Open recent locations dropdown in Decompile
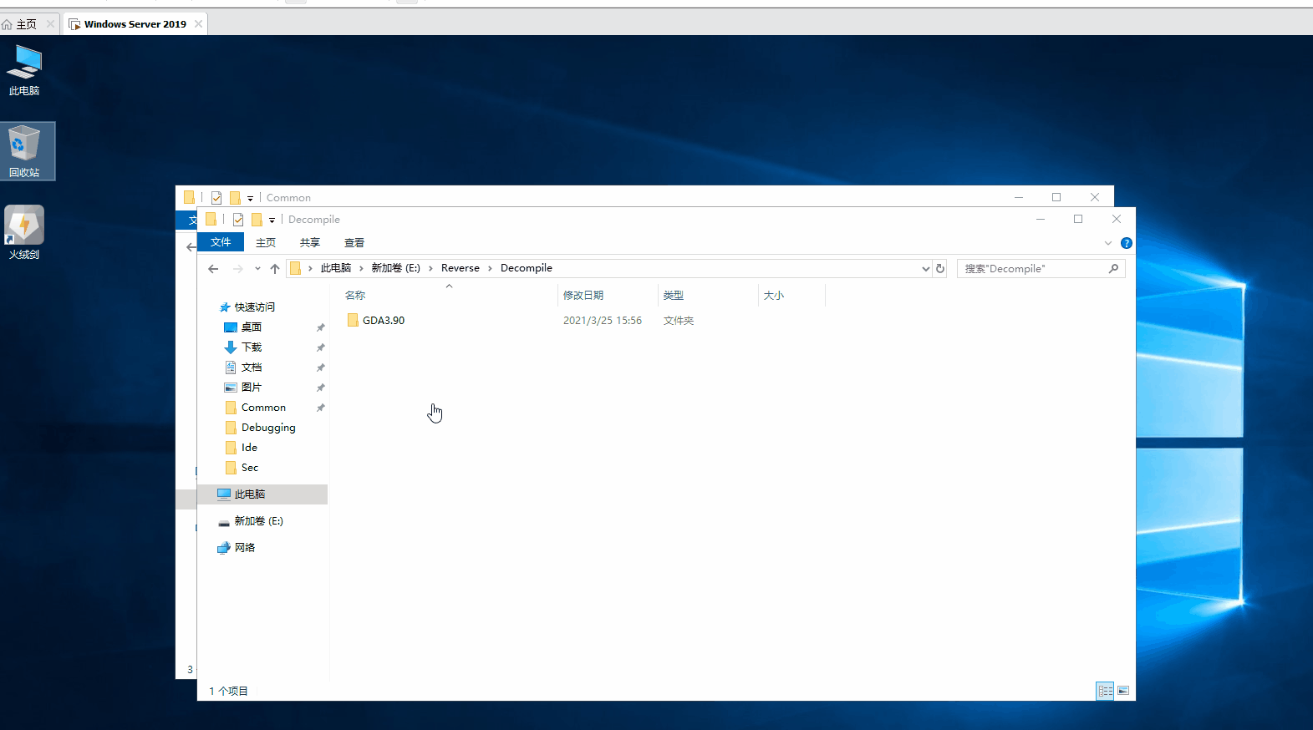 [257, 269]
